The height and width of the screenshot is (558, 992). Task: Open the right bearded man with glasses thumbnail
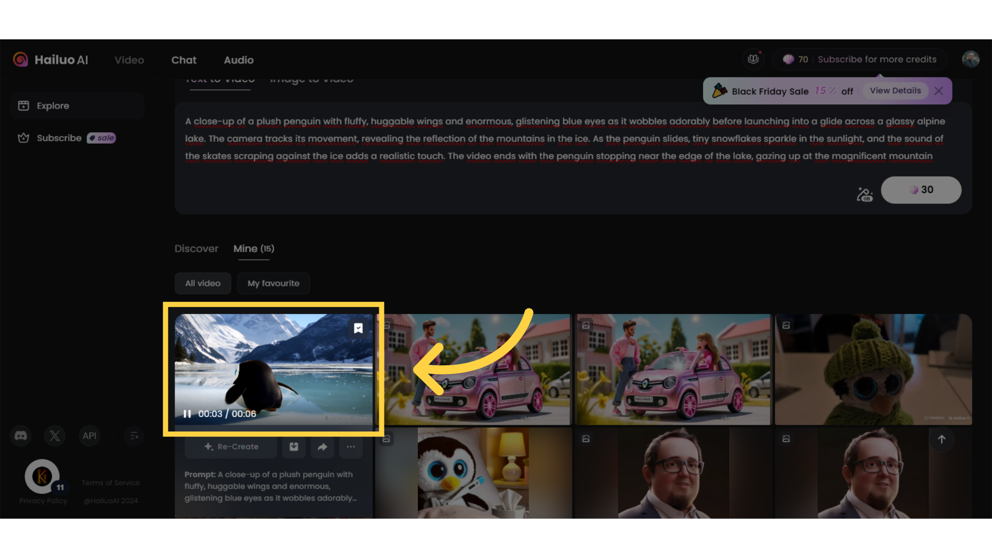(x=873, y=473)
